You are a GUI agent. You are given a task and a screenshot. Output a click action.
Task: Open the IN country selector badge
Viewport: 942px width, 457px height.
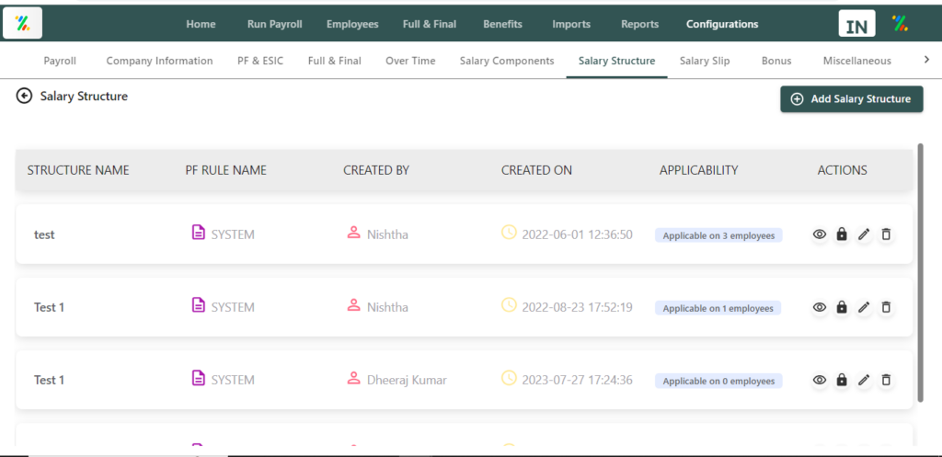856,24
